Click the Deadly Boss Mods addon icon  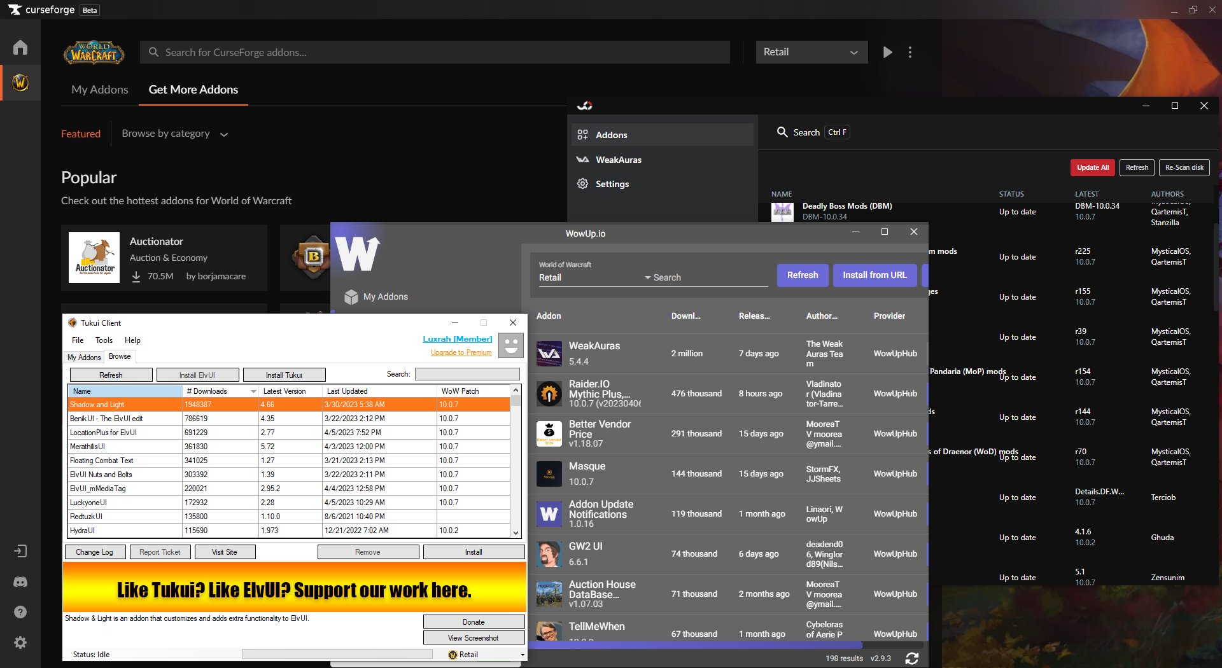(x=782, y=212)
